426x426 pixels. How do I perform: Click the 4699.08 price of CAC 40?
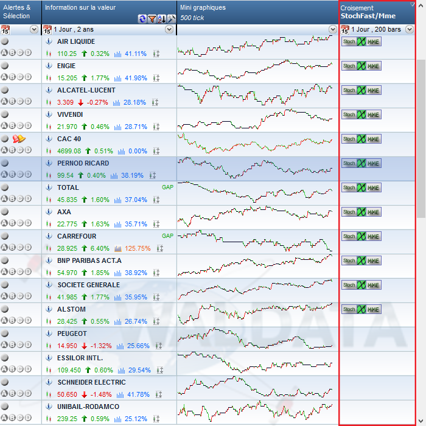pos(69,151)
